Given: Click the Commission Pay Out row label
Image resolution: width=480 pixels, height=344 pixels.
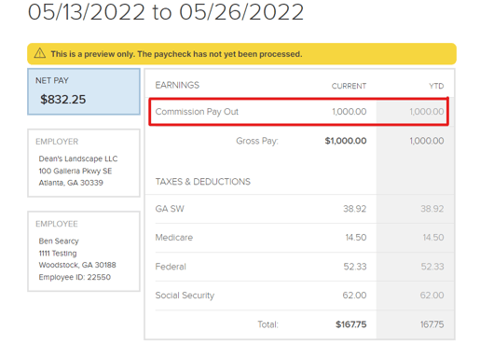Looking at the screenshot, I should click(x=197, y=112).
